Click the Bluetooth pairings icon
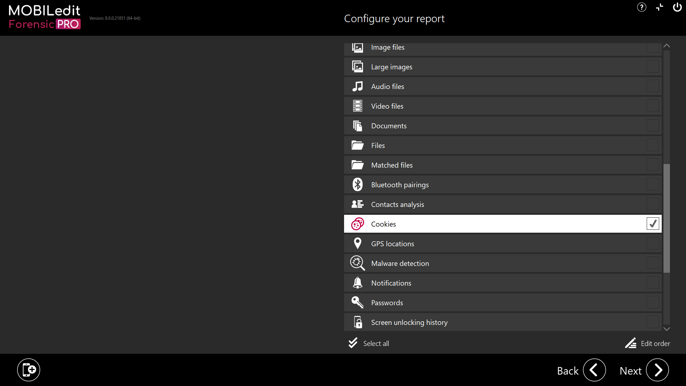The height and width of the screenshot is (386, 686). (357, 185)
